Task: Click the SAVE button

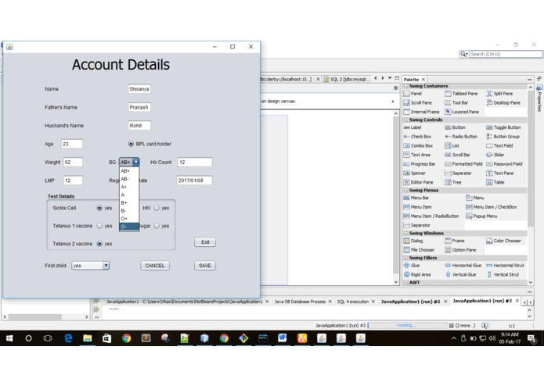Action: (x=205, y=266)
